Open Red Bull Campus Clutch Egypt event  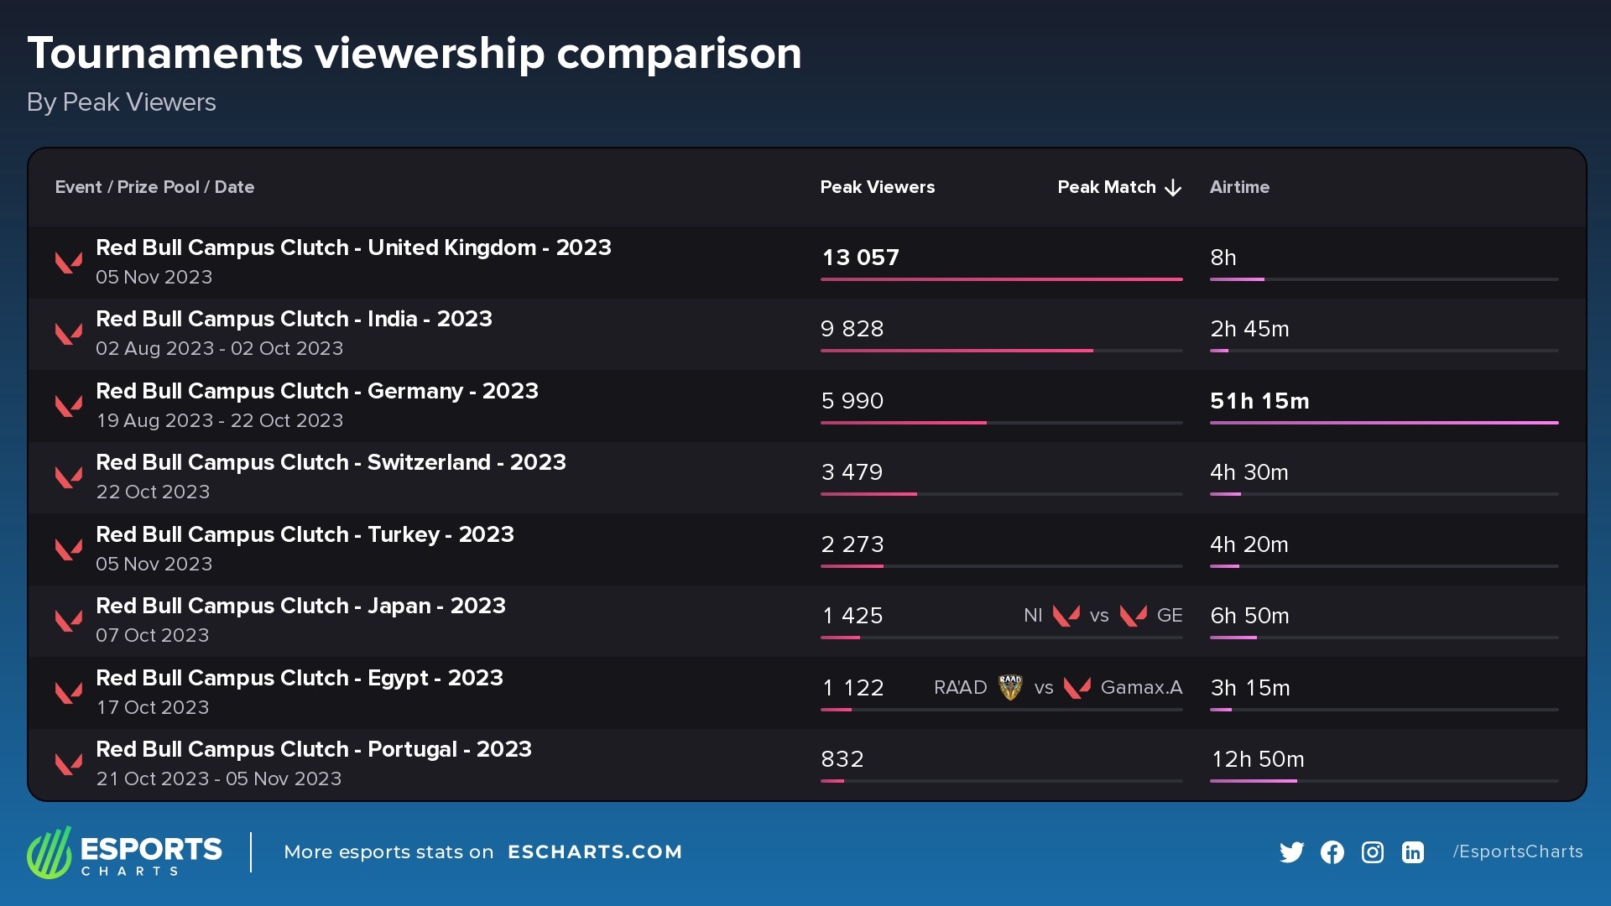click(300, 678)
